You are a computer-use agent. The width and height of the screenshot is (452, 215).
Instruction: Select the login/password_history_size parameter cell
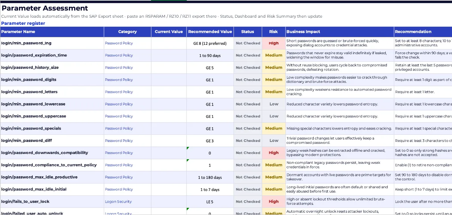click(x=52, y=67)
